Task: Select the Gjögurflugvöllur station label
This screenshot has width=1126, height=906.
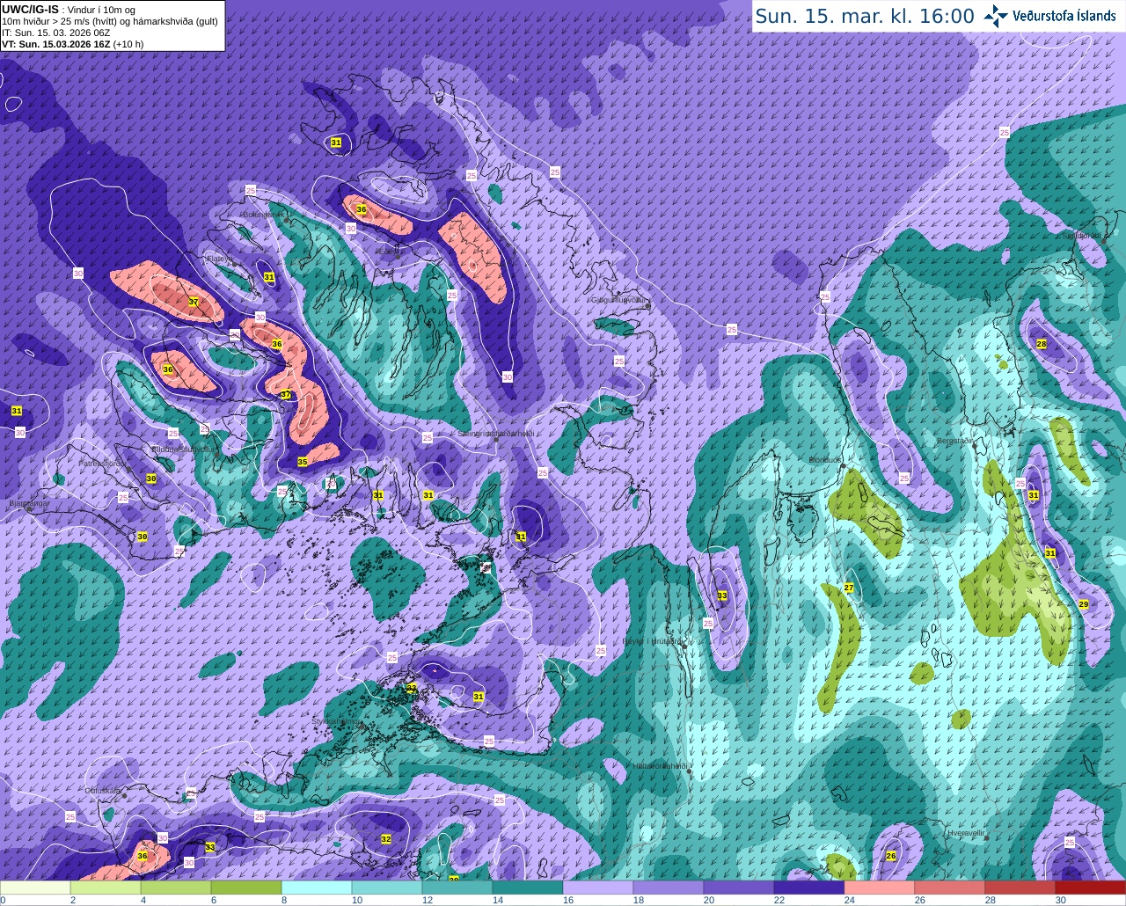Action: (x=621, y=300)
